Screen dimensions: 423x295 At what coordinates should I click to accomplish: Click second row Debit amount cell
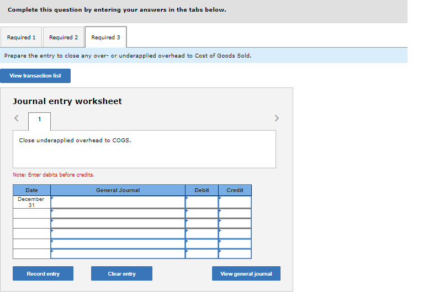pos(202,213)
